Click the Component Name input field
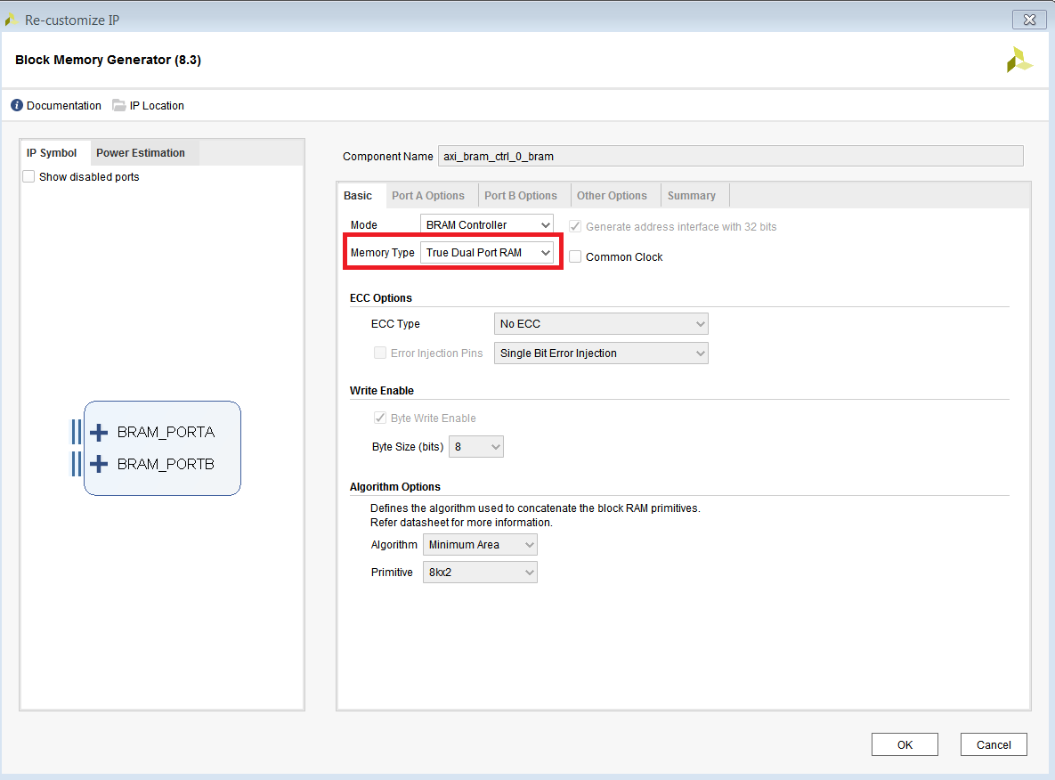 pos(730,156)
